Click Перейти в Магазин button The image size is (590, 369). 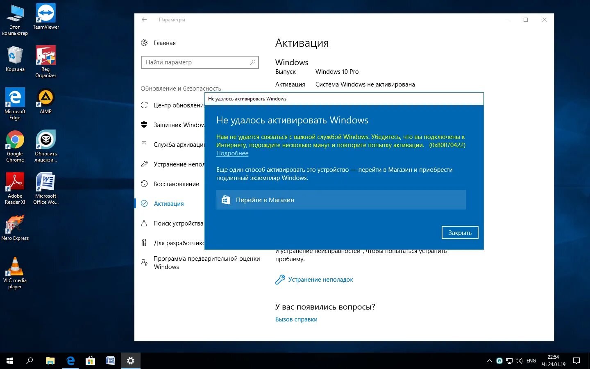pos(341,200)
